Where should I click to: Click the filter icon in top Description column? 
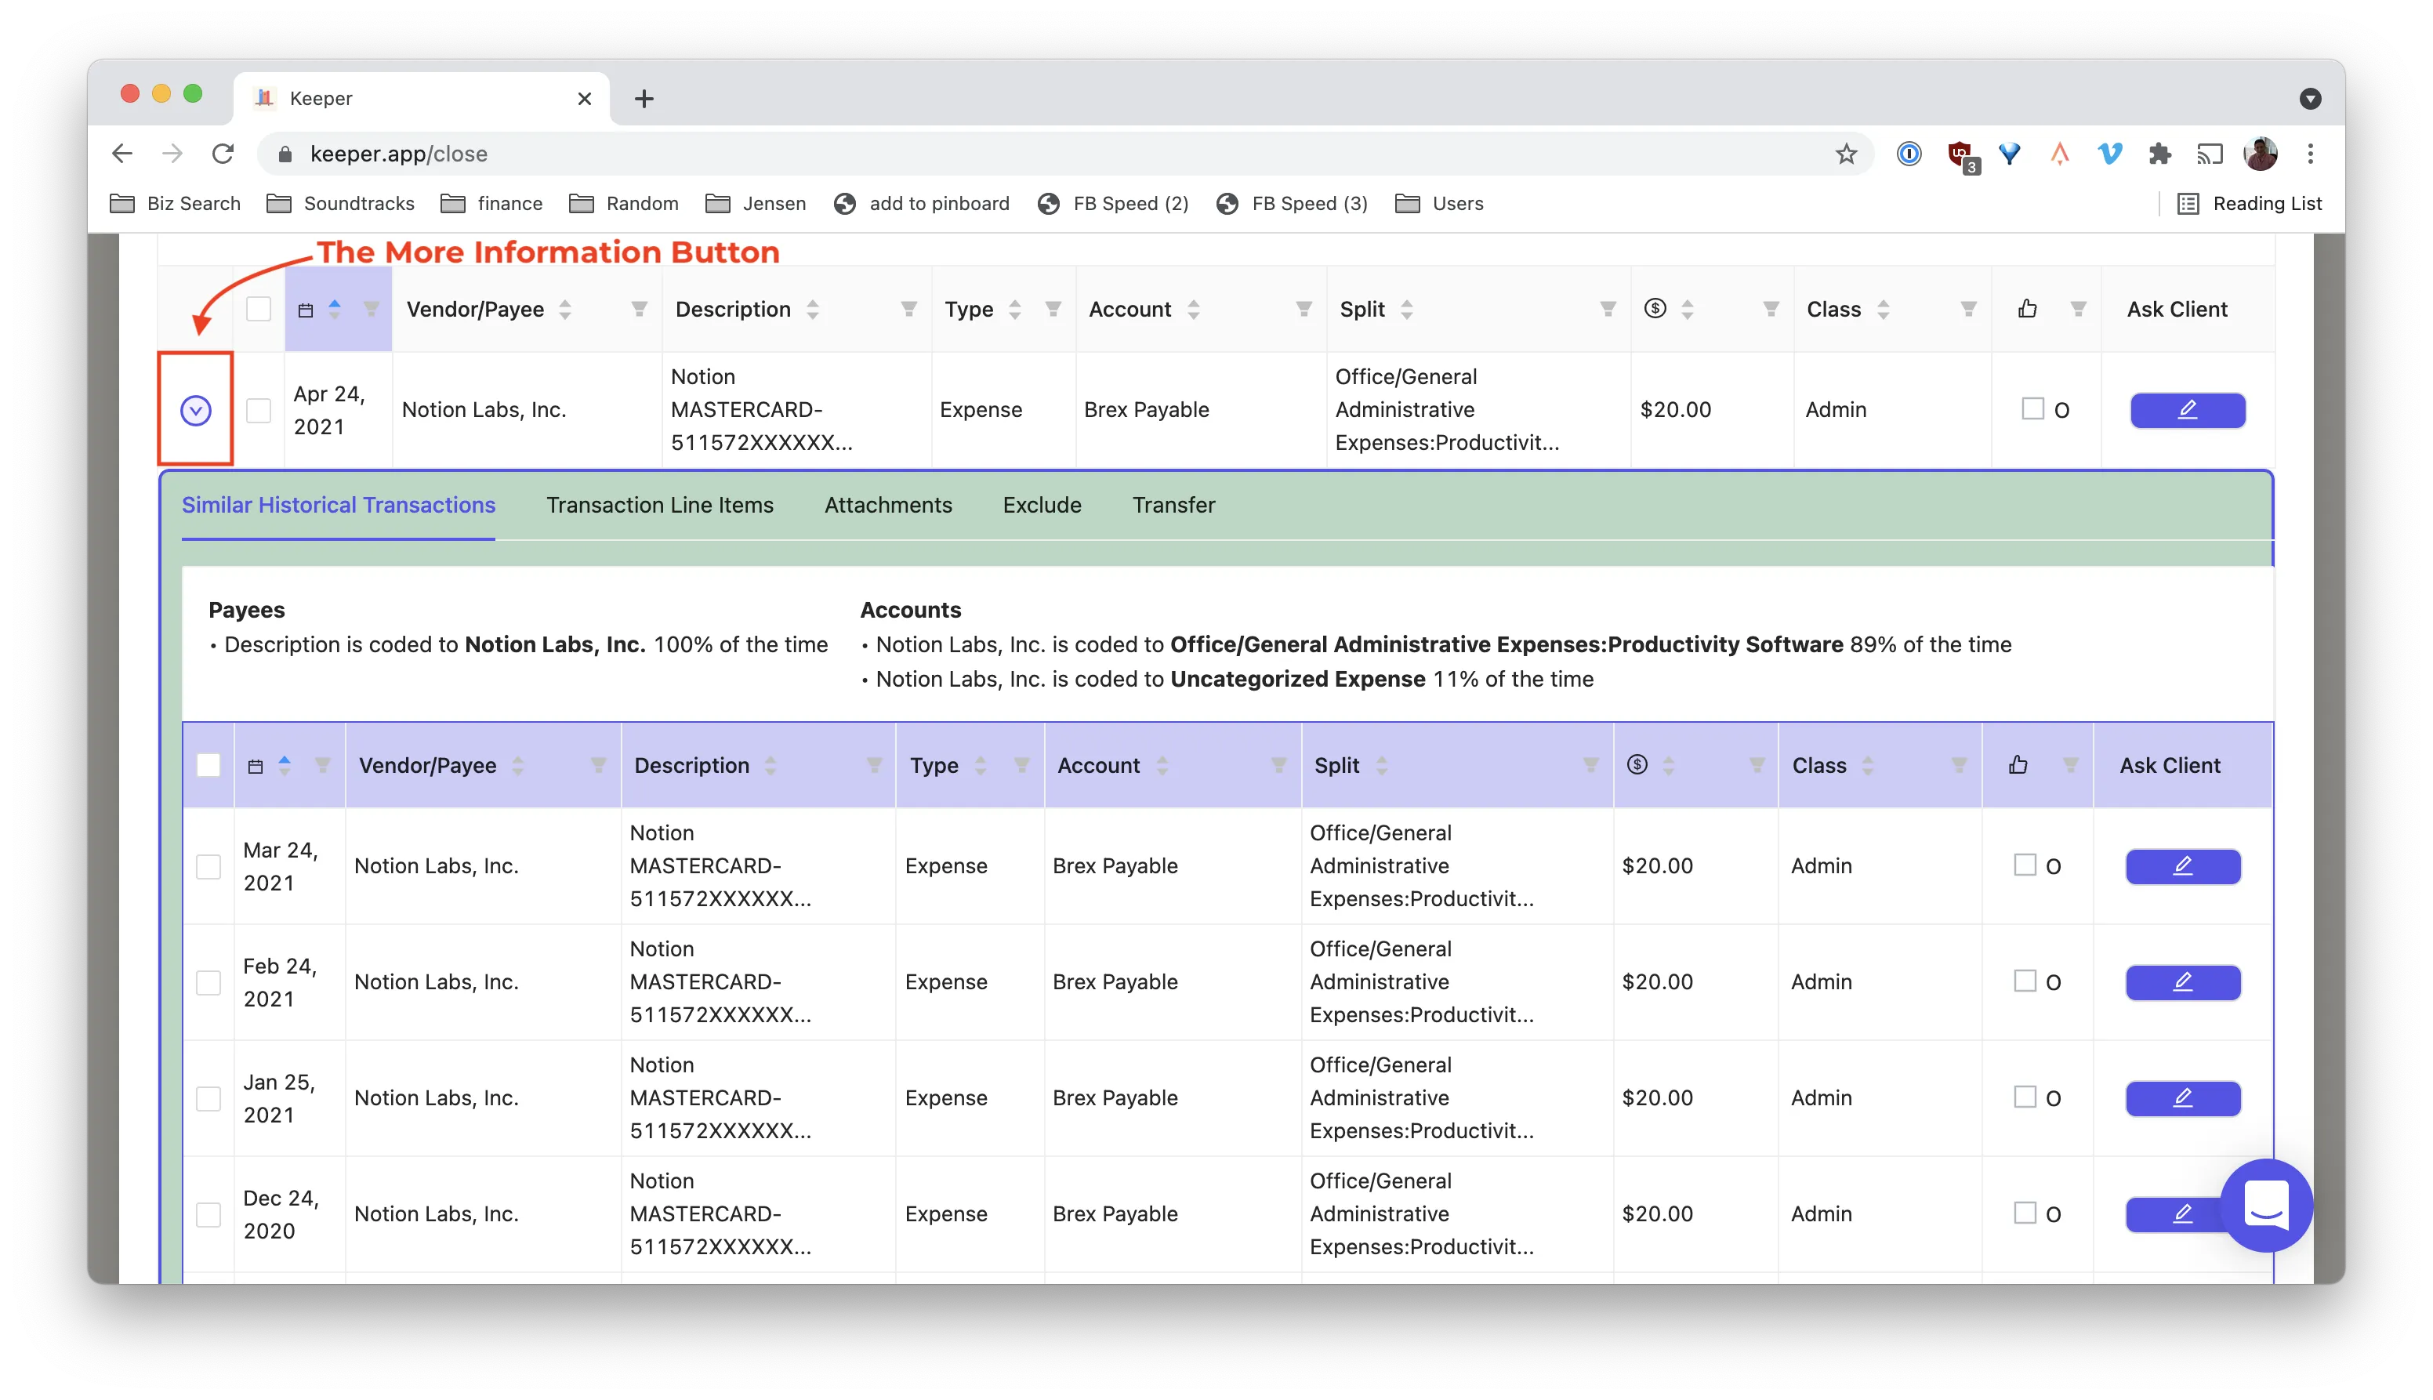click(x=908, y=310)
